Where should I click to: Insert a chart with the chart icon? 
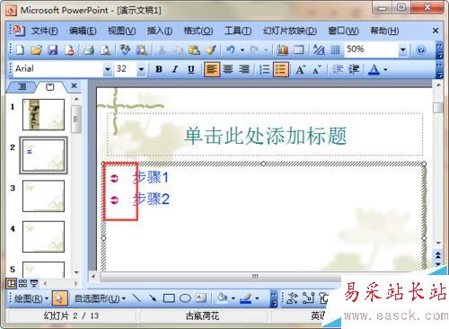(282, 49)
